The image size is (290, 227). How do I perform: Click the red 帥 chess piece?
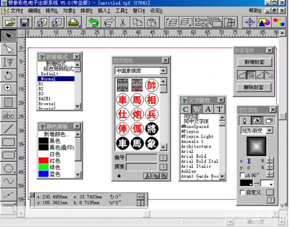151,85
